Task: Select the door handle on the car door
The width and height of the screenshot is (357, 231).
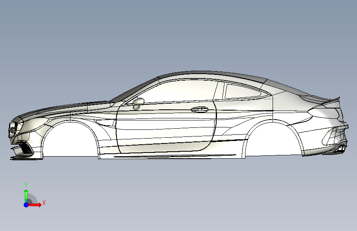Action: pos(199,109)
